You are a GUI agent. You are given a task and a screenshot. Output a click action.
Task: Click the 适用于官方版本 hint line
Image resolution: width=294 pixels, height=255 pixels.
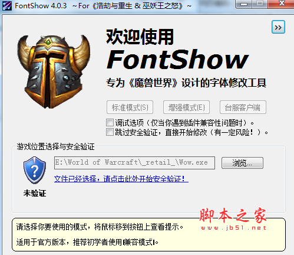tap(87, 242)
